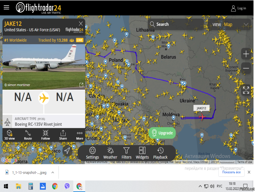Follow the JAKE12 aircraft
Screen dimensions: 256x192
(x=45, y=135)
